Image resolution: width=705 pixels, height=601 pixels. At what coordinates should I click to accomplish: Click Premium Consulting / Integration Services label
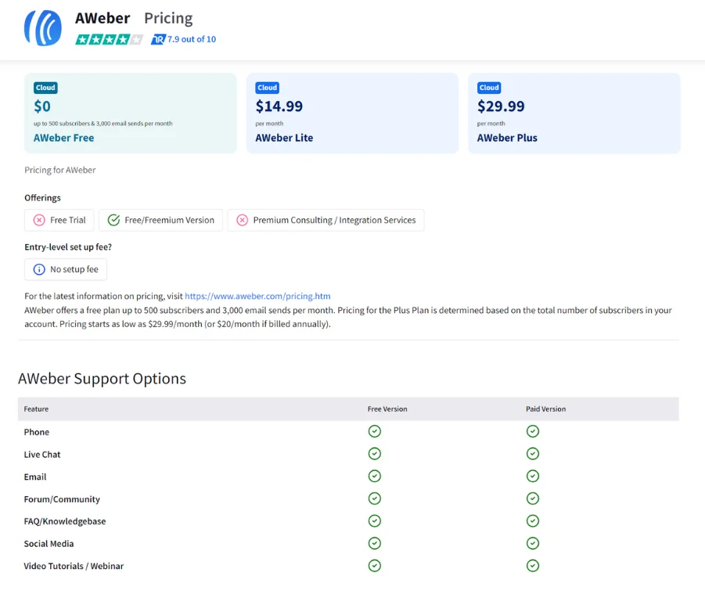pyautogui.click(x=335, y=220)
